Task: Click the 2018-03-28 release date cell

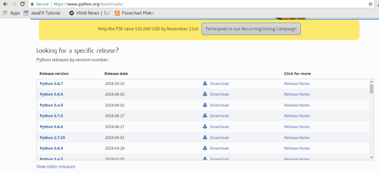Action: point(115,148)
